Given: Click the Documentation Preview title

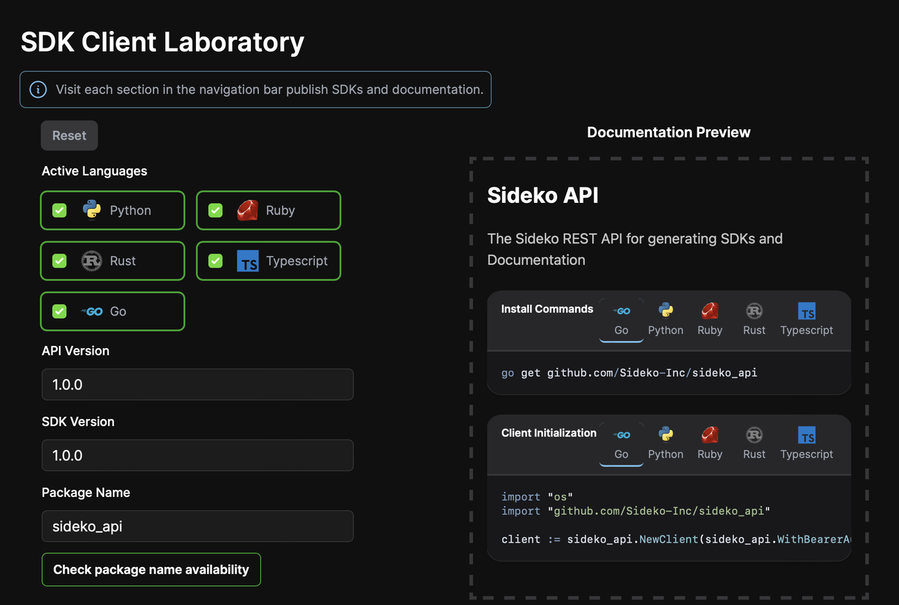Looking at the screenshot, I should 669,132.
